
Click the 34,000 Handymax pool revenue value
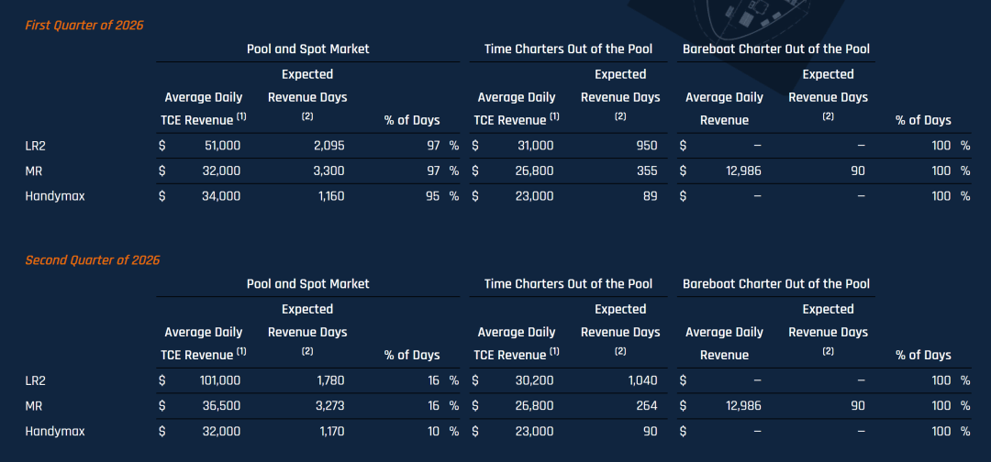(220, 195)
